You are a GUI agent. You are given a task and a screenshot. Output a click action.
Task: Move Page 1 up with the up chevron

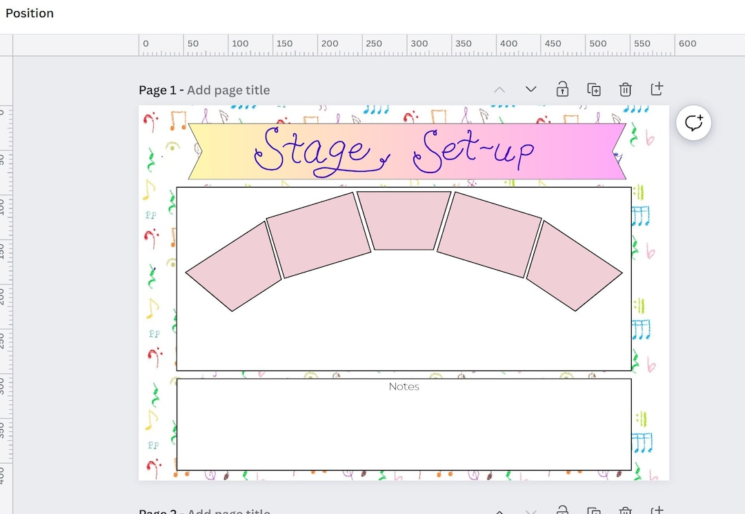coord(499,89)
